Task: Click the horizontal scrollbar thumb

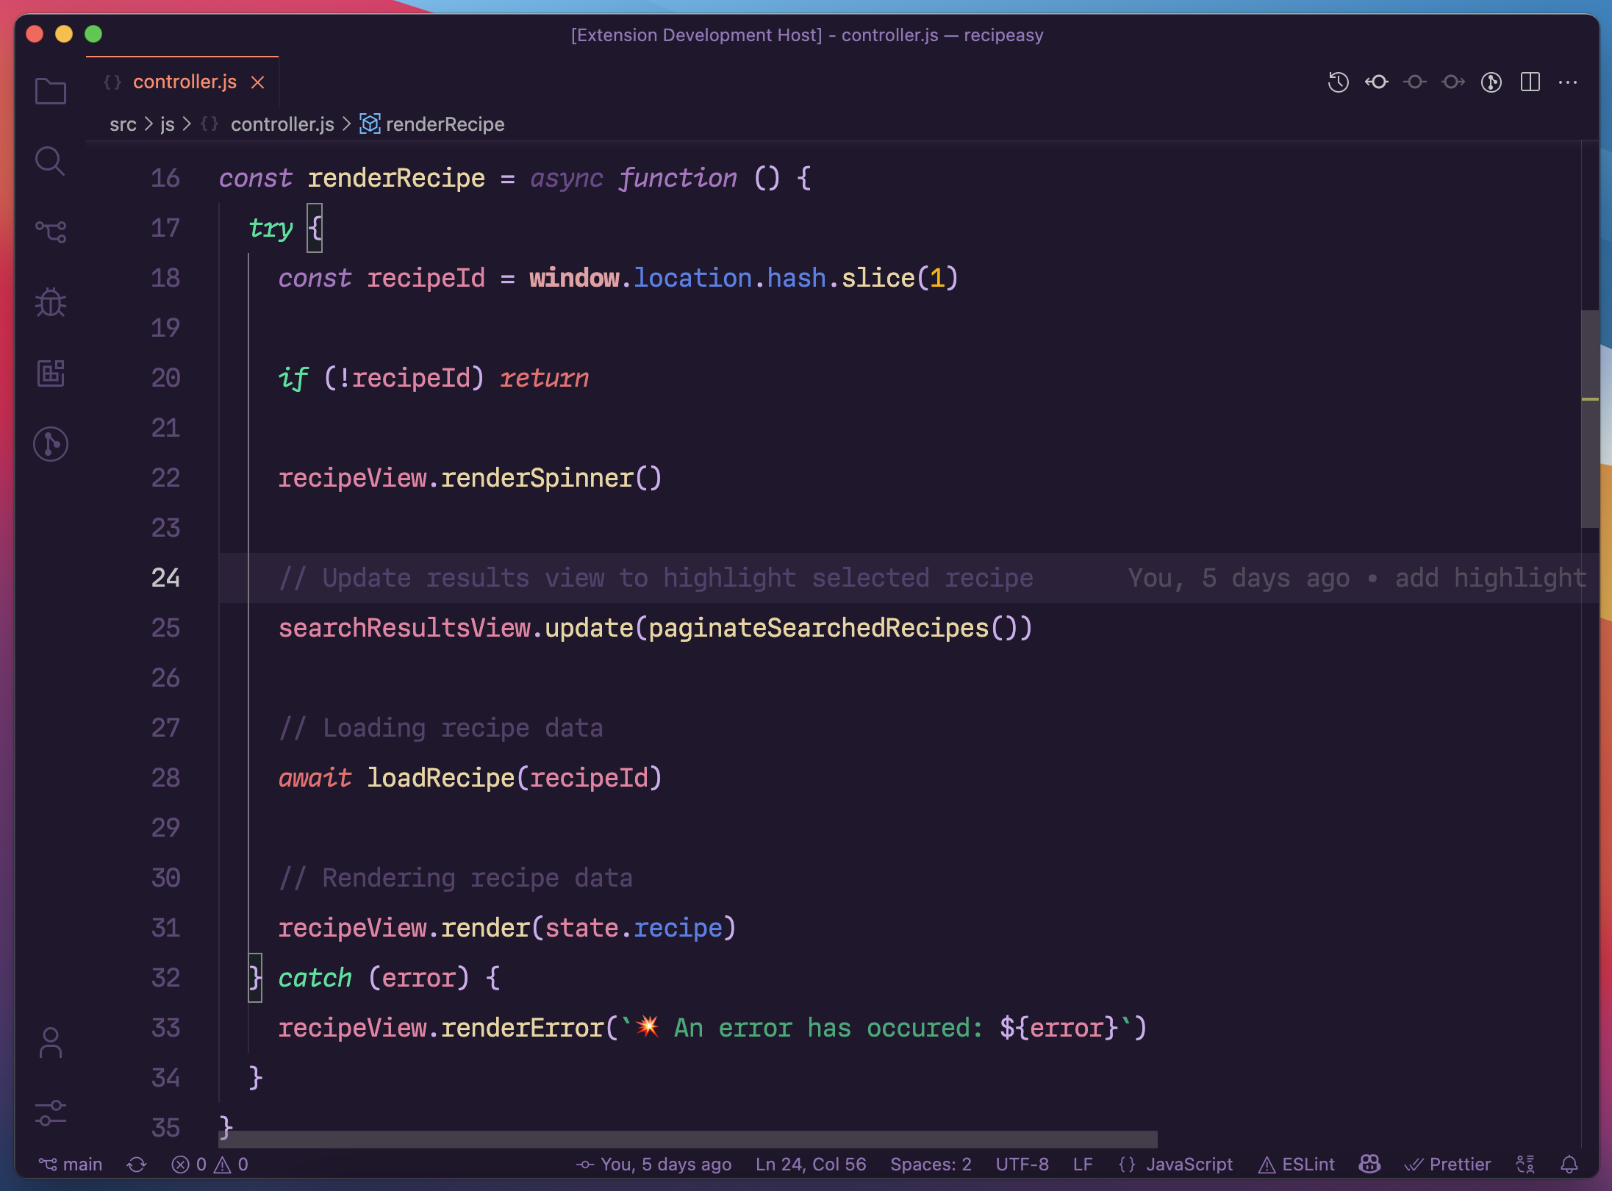Action: click(687, 1140)
